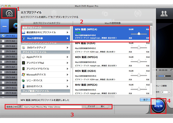Open the users/about icon in toolbar
Image resolution: width=173 pixels, height=123 pixels.
164,14
